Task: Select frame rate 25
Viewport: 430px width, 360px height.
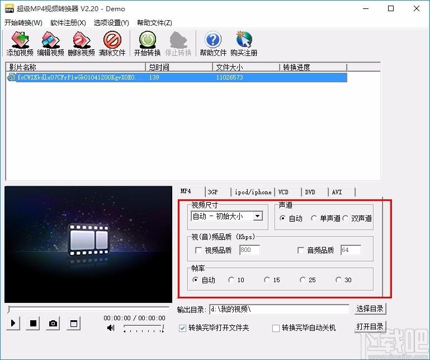Action: click(303, 280)
